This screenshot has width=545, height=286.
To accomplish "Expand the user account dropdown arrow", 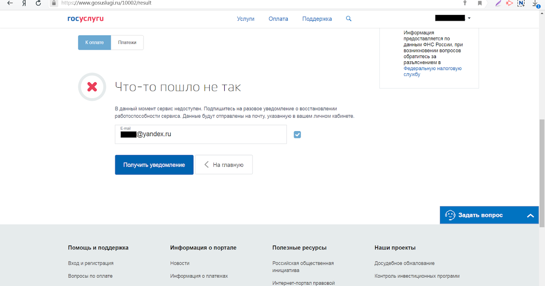I will 469,19.
